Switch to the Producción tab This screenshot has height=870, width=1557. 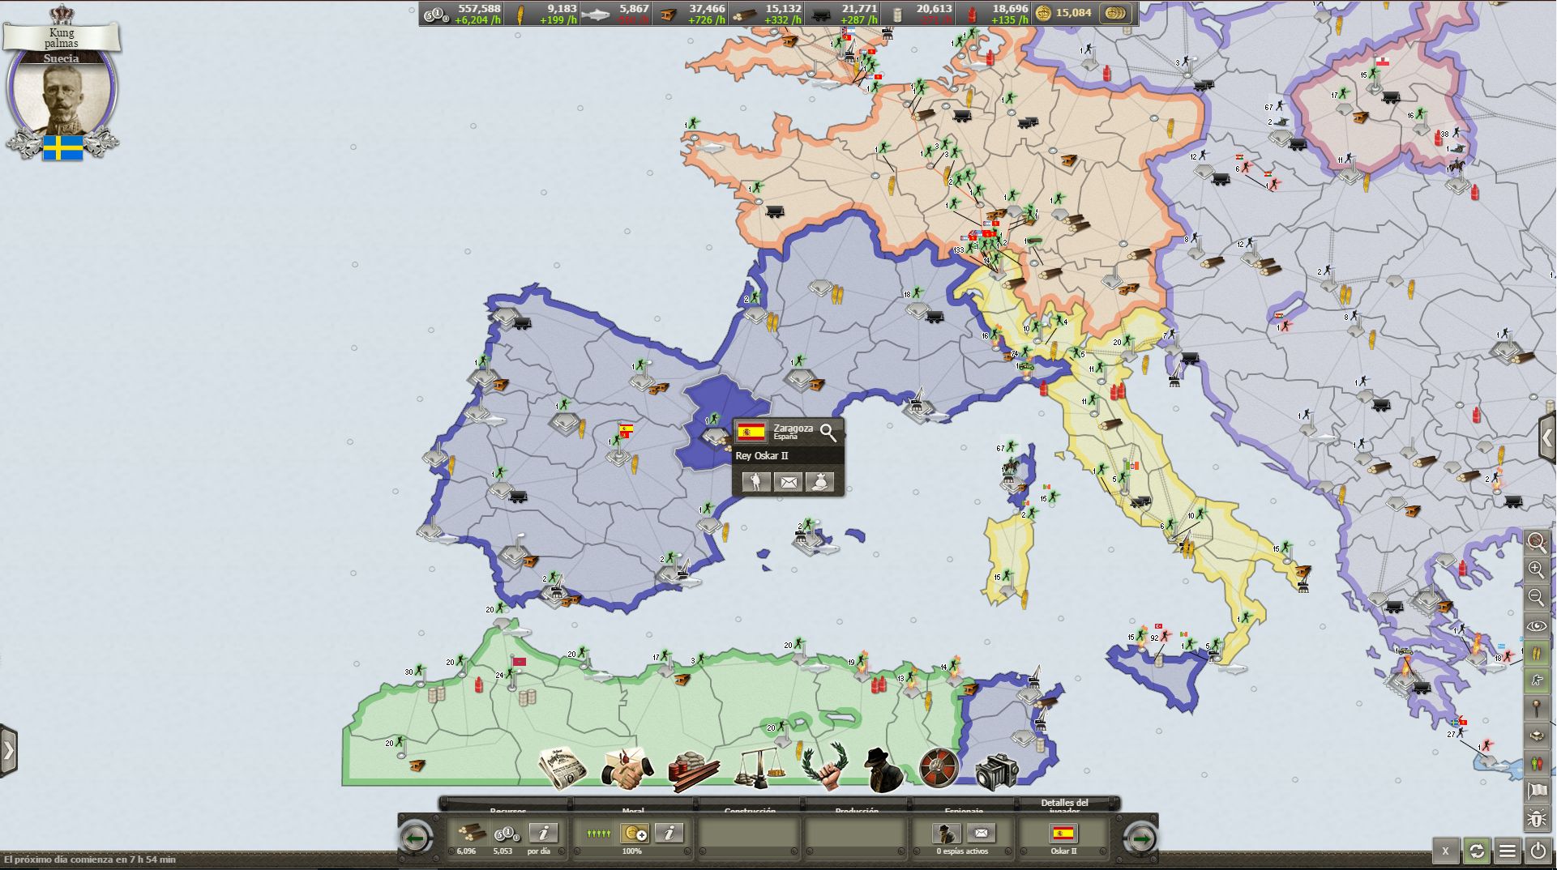click(x=857, y=809)
